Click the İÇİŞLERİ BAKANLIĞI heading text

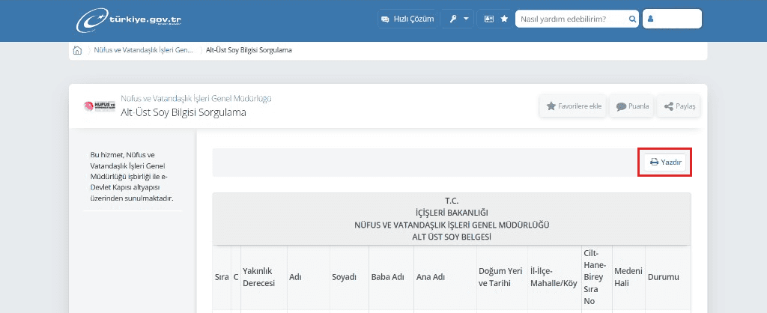click(452, 212)
